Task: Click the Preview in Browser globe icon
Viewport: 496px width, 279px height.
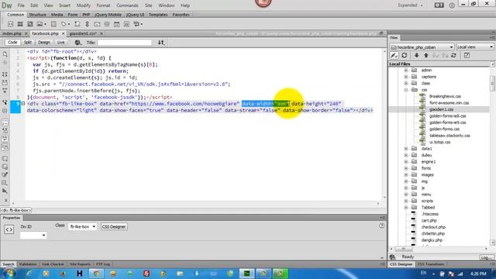Action: pyautogui.click(x=77, y=43)
